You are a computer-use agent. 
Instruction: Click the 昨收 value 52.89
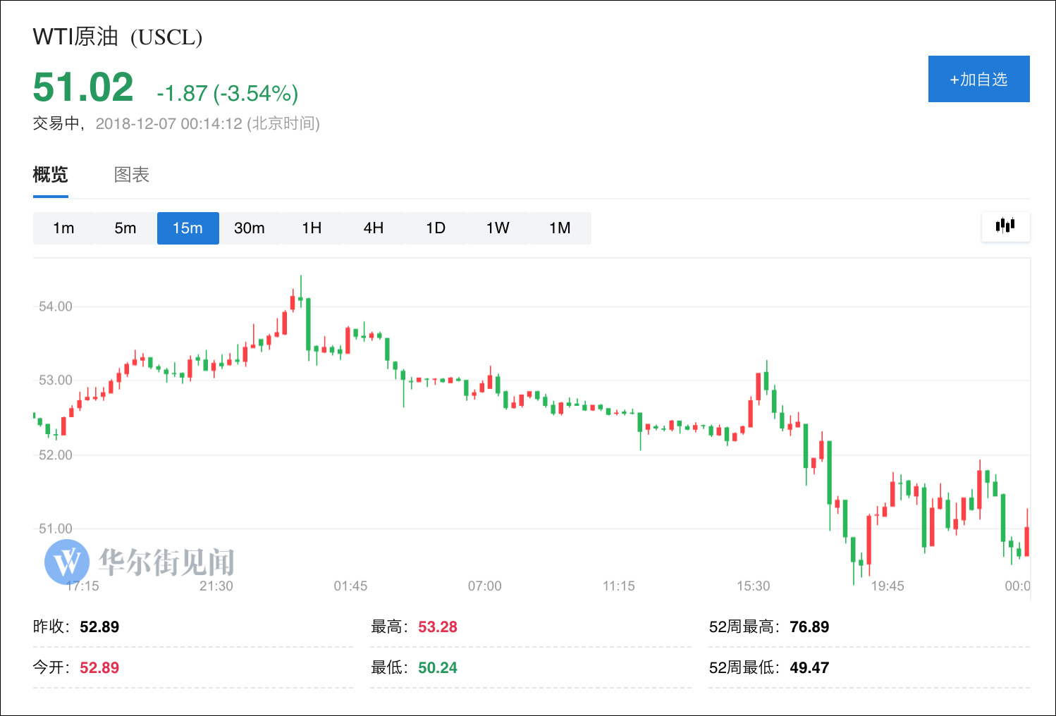[101, 626]
